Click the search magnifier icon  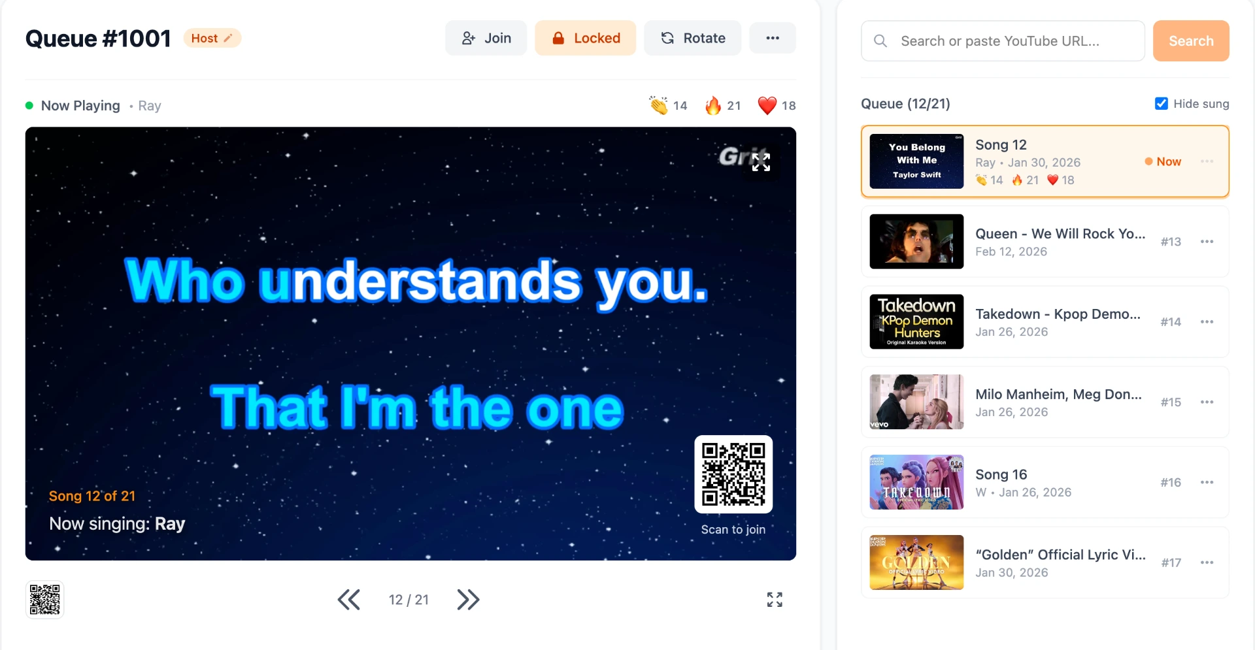point(880,41)
